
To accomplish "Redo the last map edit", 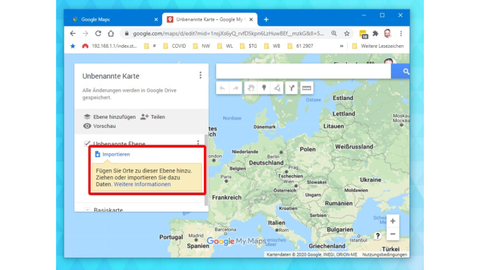I will (x=236, y=88).
